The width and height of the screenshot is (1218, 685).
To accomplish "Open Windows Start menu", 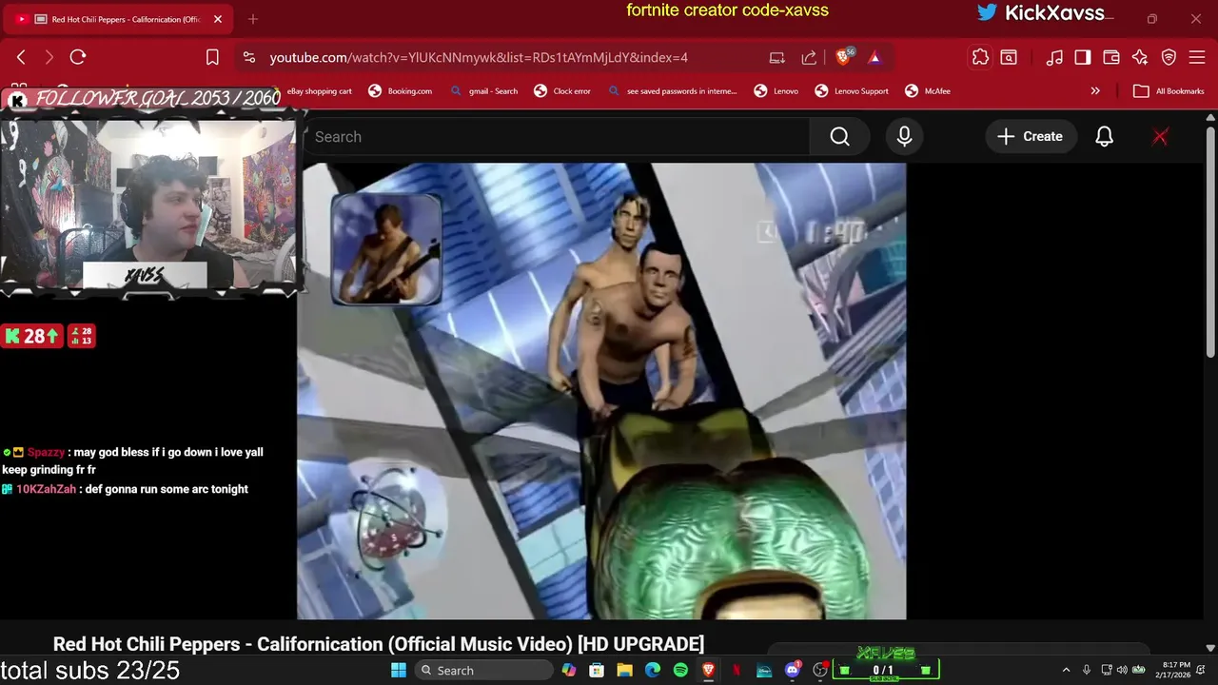I will [x=399, y=671].
